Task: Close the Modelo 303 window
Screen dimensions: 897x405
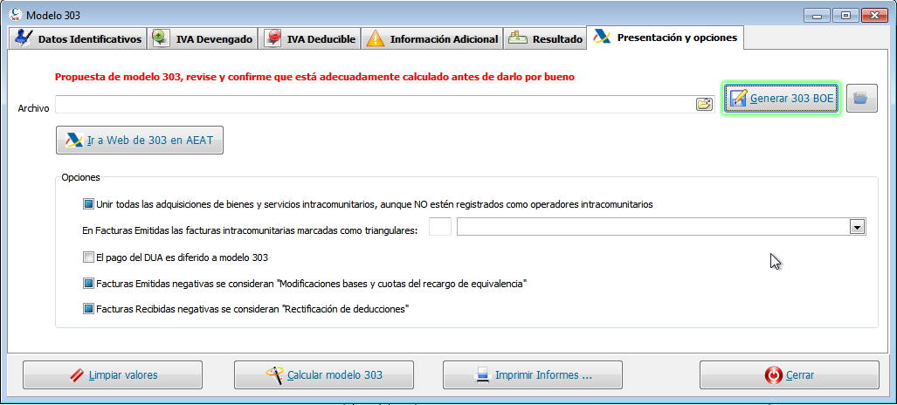Action: pyautogui.click(x=874, y=15)
